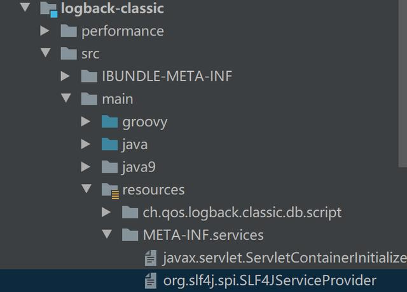Select the ch.qos.logback.classic.db.script package label
407x292 pixels.
[x=242, y=213]
